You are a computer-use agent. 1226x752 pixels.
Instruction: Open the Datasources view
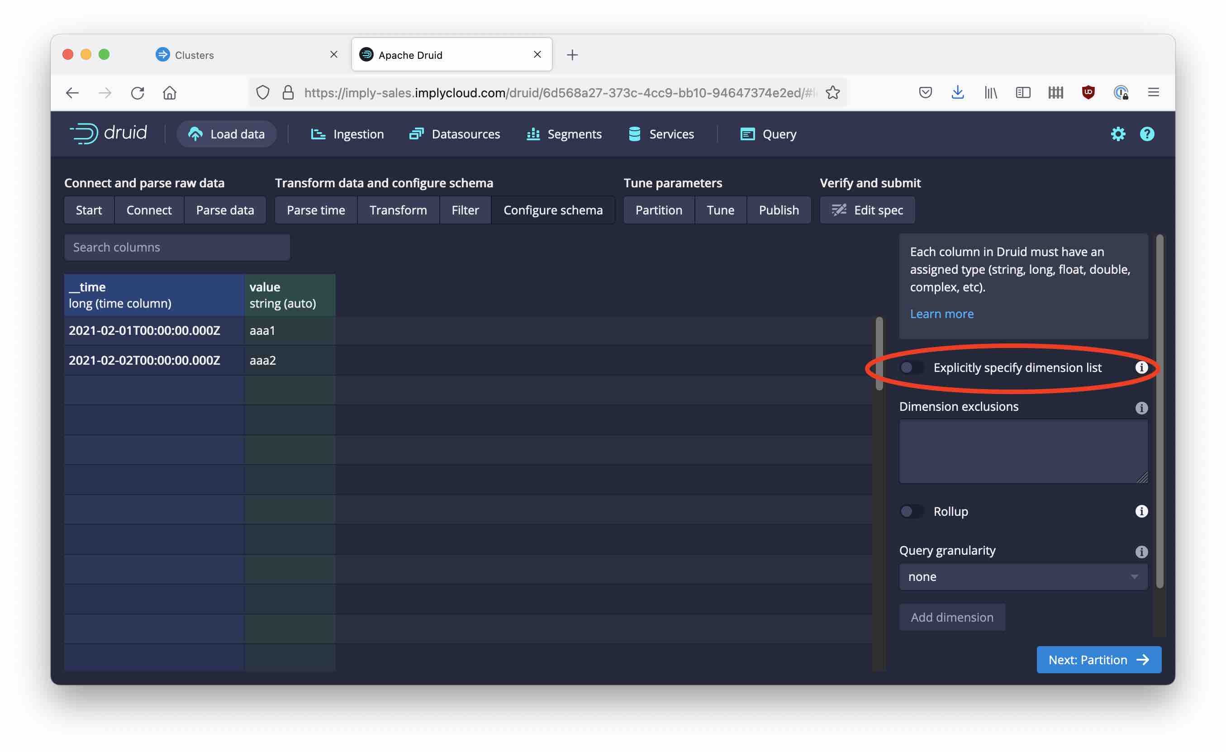pyautogui.click(x=454, y=133)
